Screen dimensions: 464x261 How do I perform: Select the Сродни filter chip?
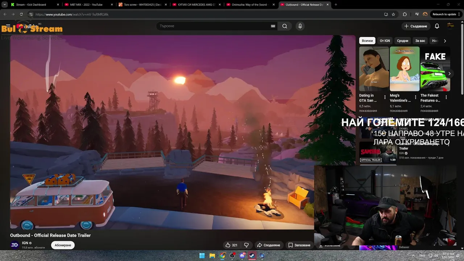pyautogui.click(x=402, y=41)
